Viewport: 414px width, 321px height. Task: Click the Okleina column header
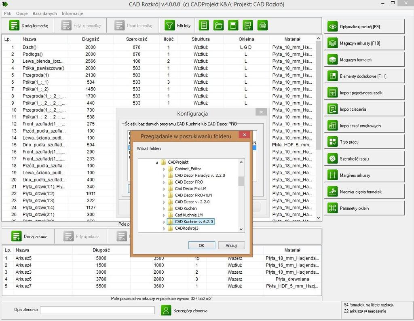click(246, 39)
